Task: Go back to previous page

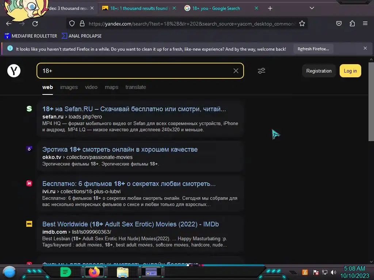Action: (x=9, y=24)
